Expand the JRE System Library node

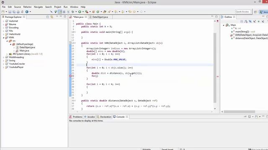[x=7, y=54]
